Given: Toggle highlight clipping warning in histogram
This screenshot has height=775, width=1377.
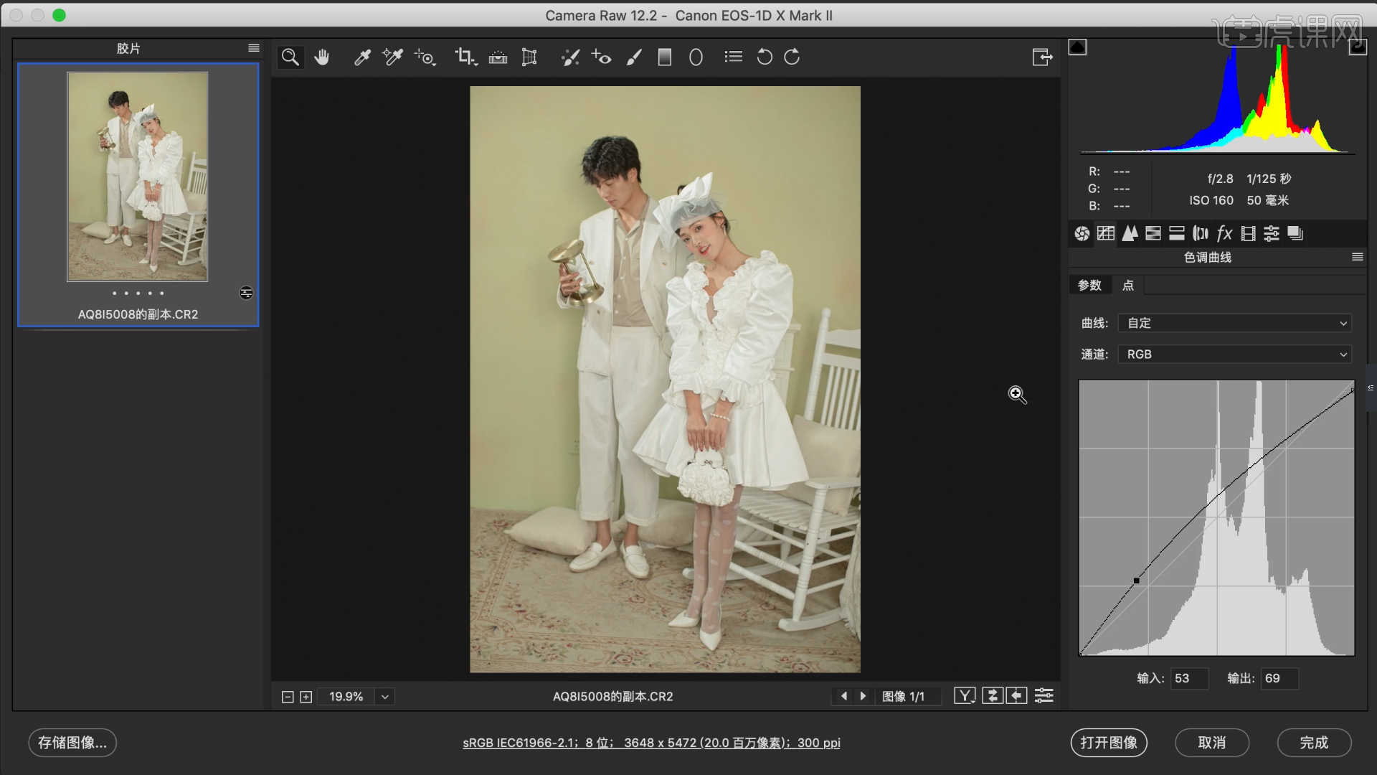Looking at the screenshot, I should [x=1357, y=47].
